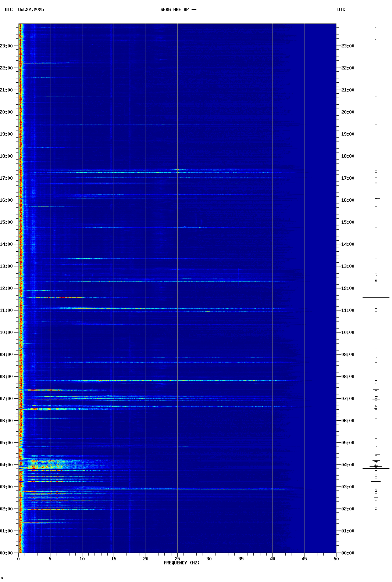Screen dimensions: 392x582
Task: Click the 25 tick on frequency axis
Action: pos(177,559)
